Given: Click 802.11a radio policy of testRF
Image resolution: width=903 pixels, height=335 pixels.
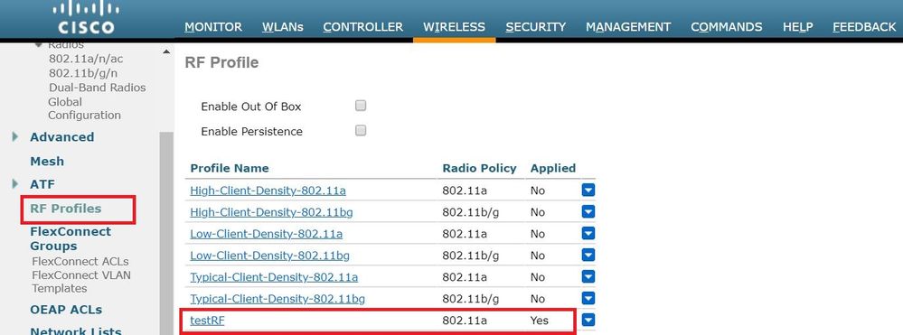Looking at the screenshot, I should coord(465,320).
